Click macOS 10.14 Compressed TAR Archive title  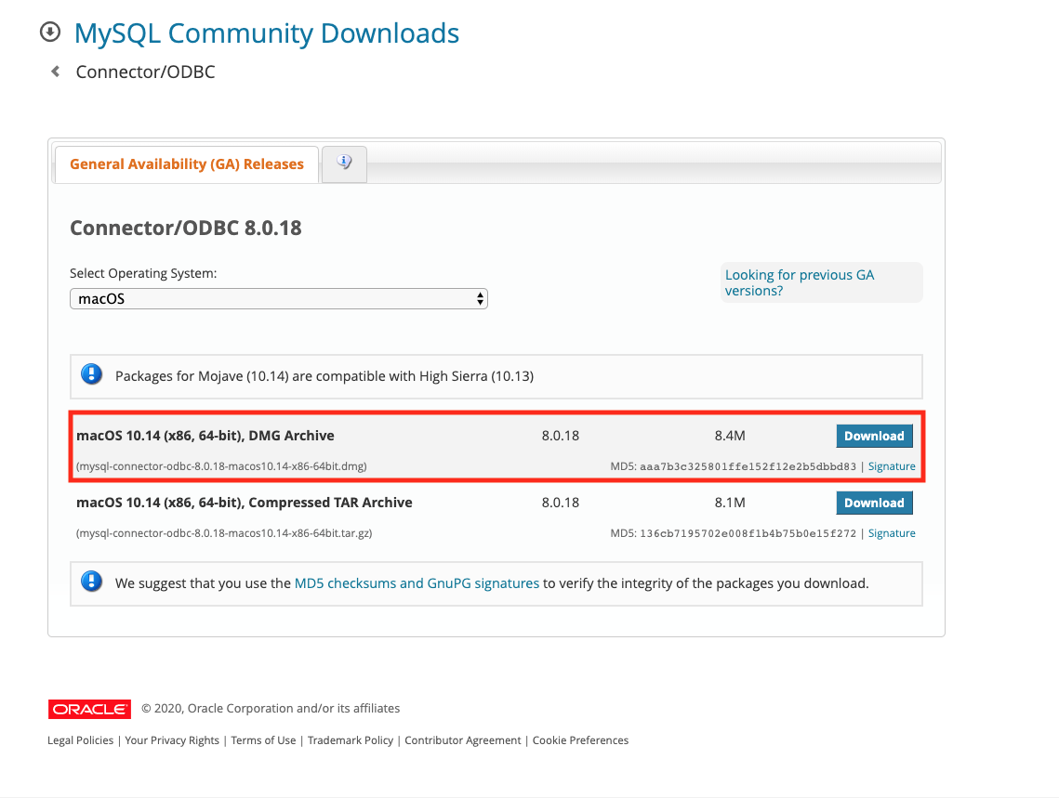point(245,503)
